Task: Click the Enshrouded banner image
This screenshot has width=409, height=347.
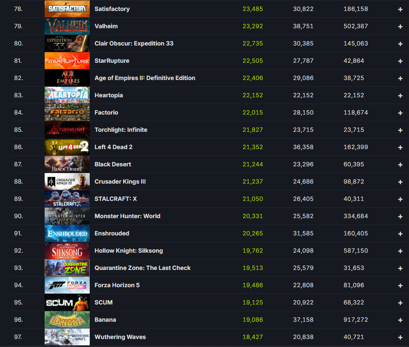Action: [67, 233]
